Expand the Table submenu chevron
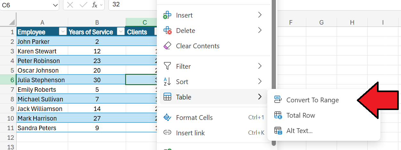 260,97
